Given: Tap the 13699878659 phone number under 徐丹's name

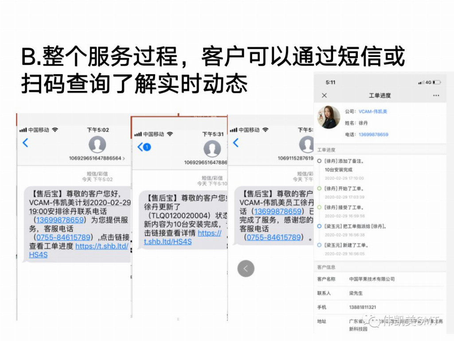Looking at the screenshot, I should coord(373,135).
